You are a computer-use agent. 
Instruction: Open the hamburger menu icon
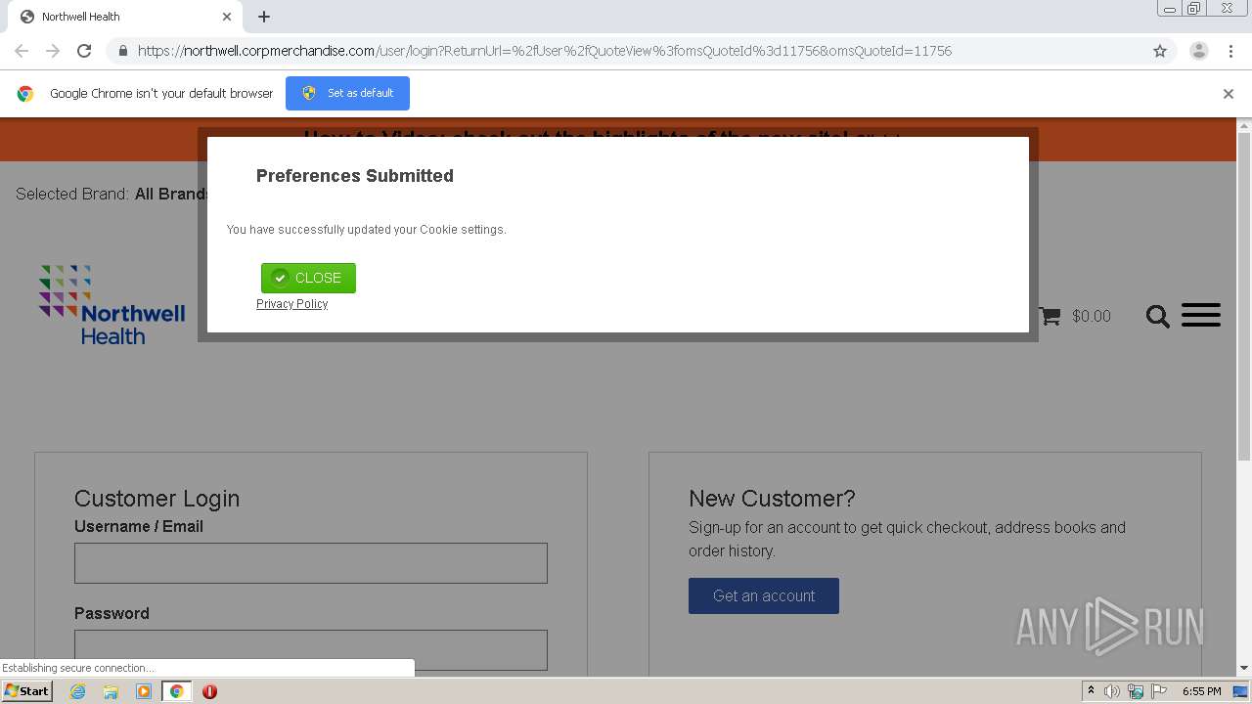click(x=1201, y=315)
